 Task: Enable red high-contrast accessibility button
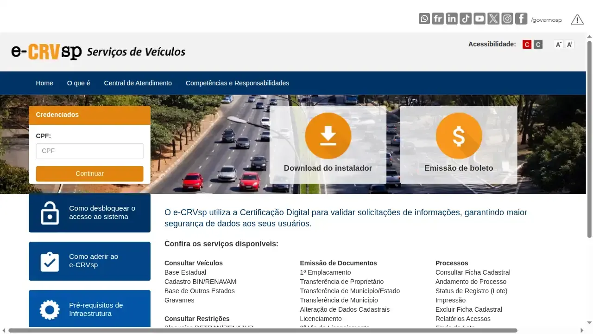[527, 45]
